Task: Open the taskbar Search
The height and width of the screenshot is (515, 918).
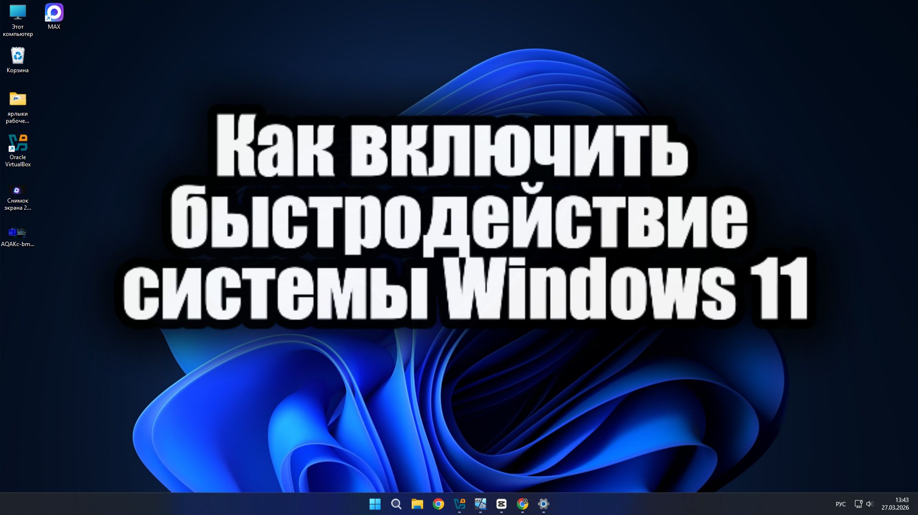Action: point(396,504)
